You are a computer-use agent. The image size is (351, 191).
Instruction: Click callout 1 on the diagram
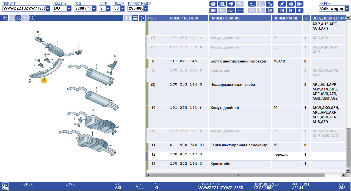[57, 42]
